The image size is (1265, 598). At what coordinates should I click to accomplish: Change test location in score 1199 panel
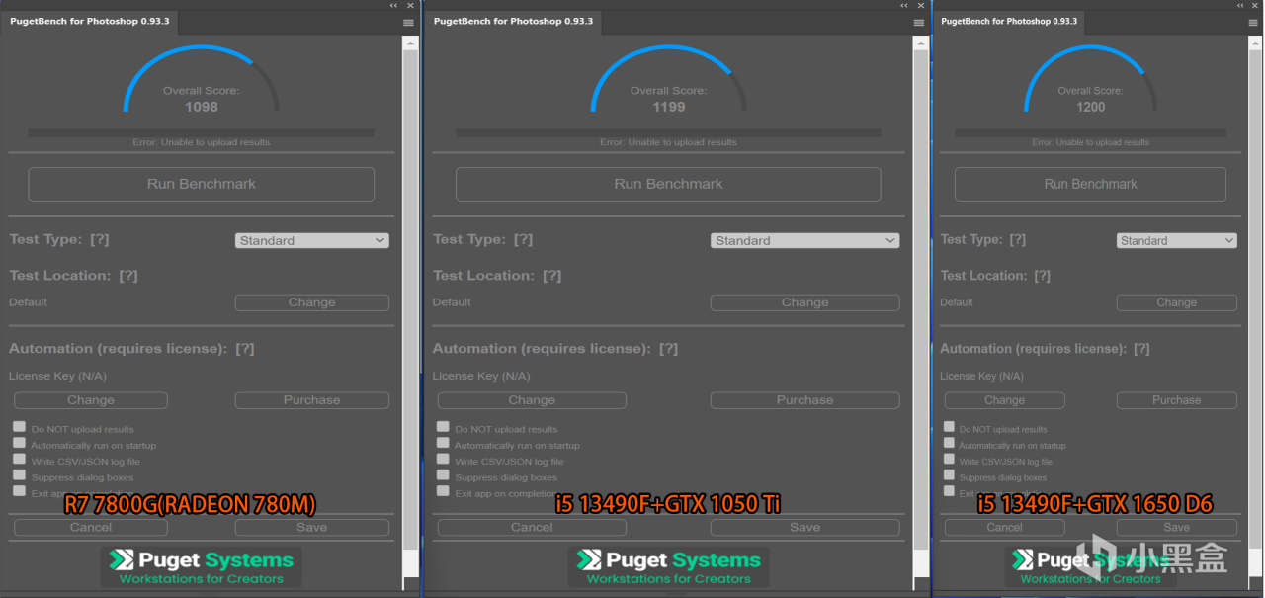point(805,302)
